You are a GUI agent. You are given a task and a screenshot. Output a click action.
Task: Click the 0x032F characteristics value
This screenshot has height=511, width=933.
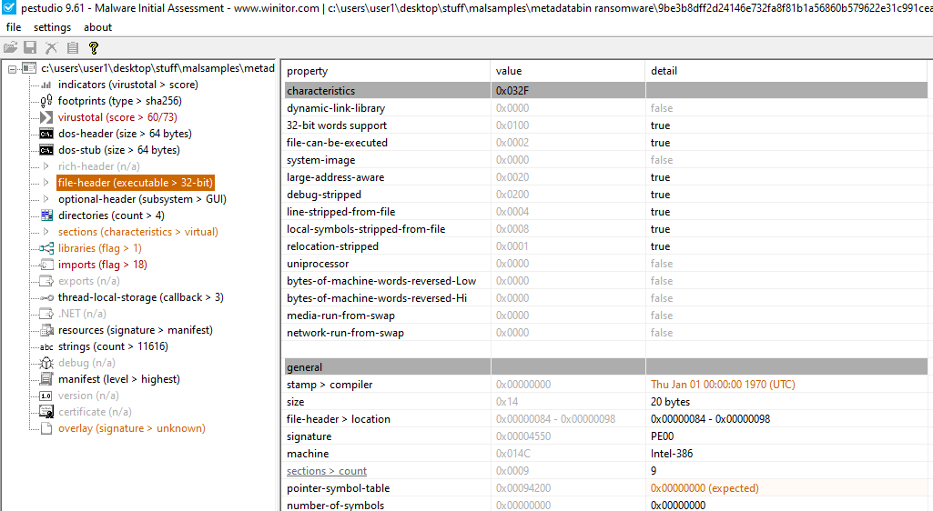512,91
